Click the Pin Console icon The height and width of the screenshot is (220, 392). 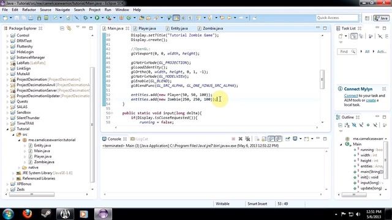click(x=287, y=139)
